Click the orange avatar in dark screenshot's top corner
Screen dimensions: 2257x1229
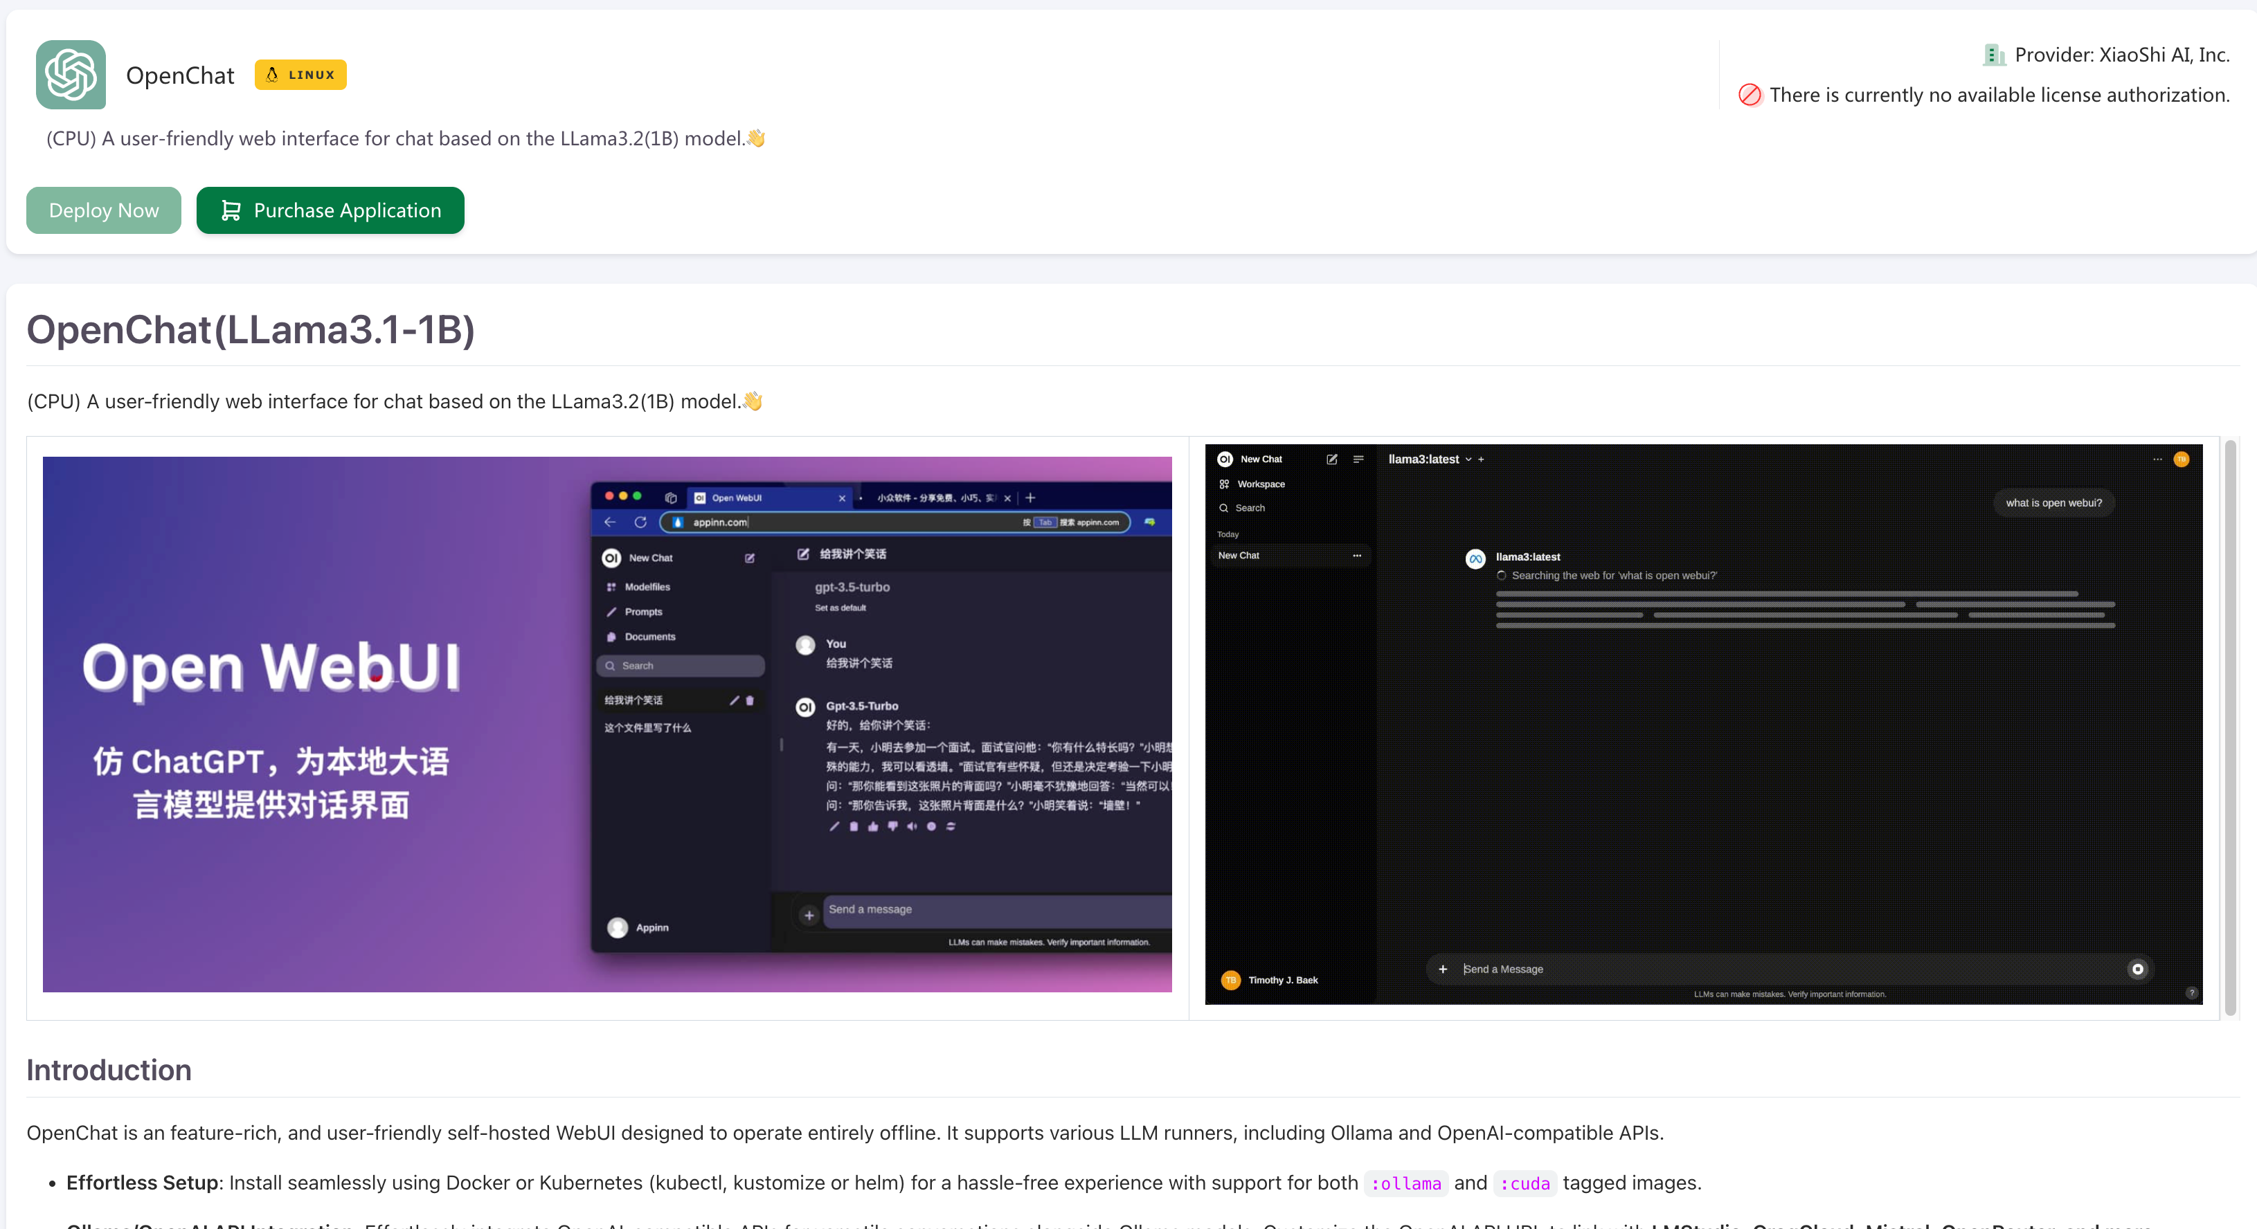pyautogui.click(x=2182, y=459)
